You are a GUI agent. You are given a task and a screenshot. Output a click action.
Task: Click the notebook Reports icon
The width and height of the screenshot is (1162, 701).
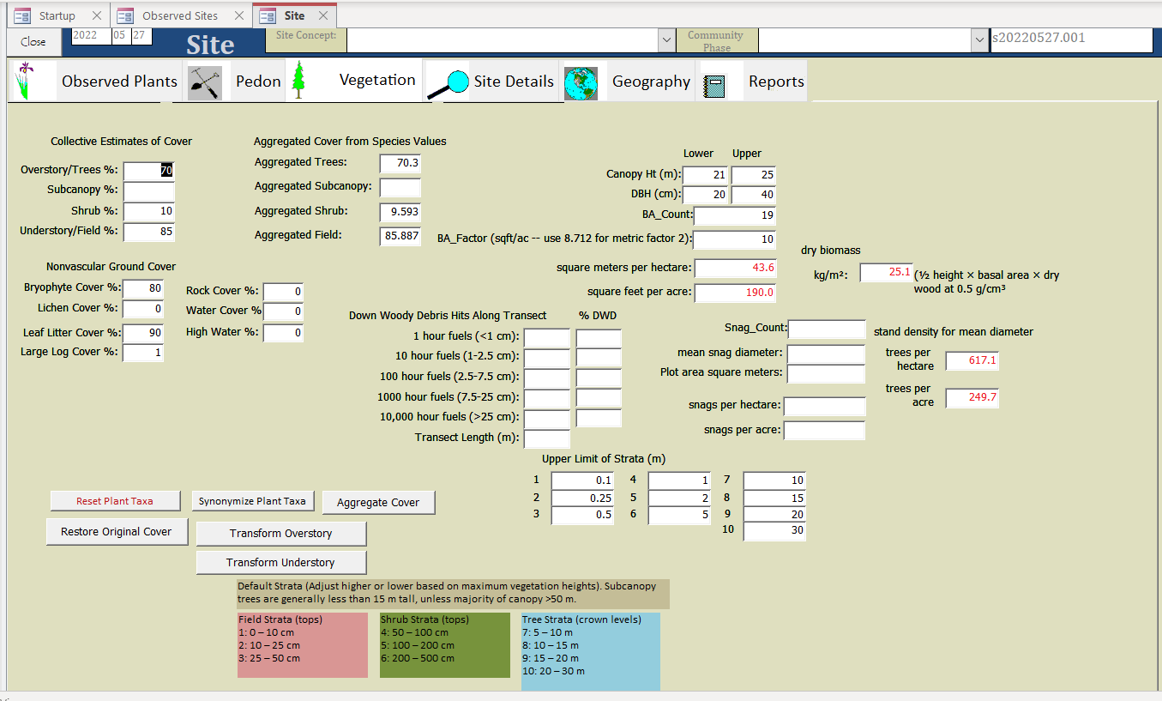713,84
